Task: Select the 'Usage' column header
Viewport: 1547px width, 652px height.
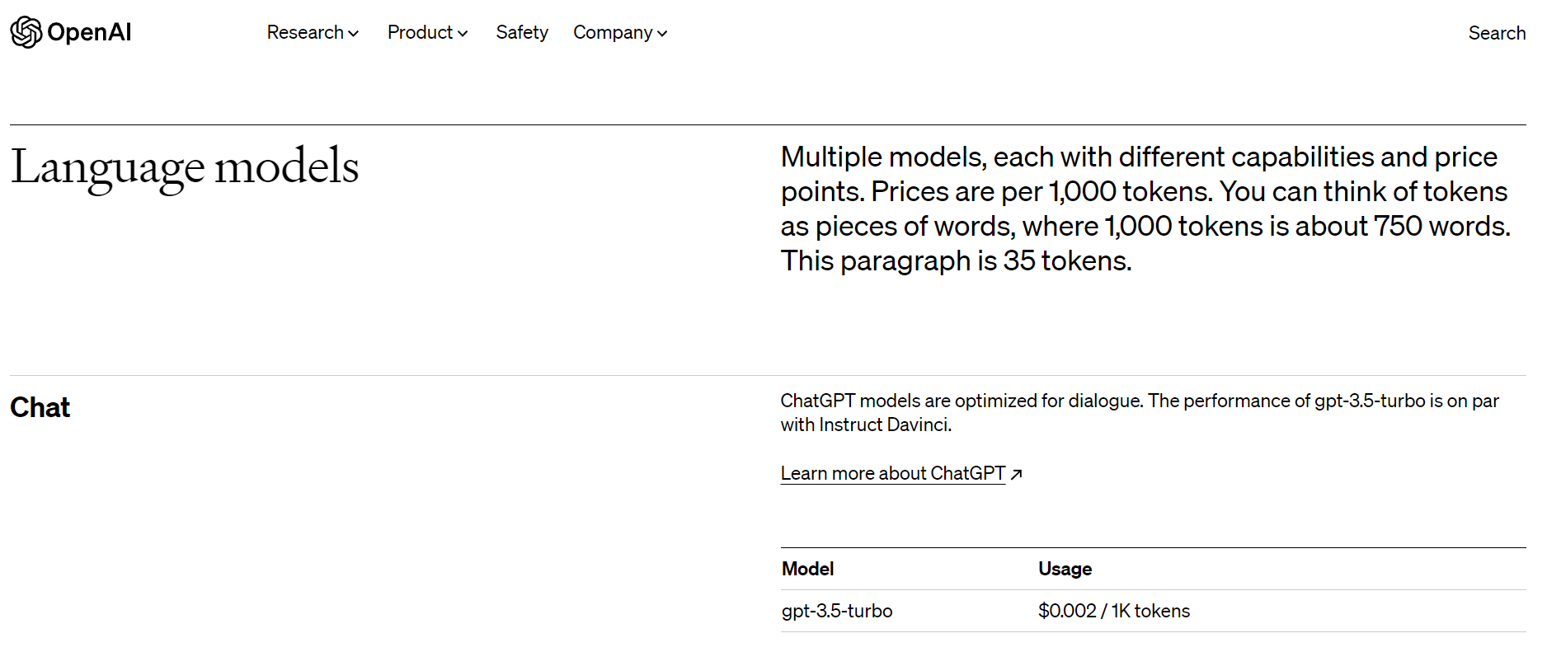Action: [x=1065, y=569]
